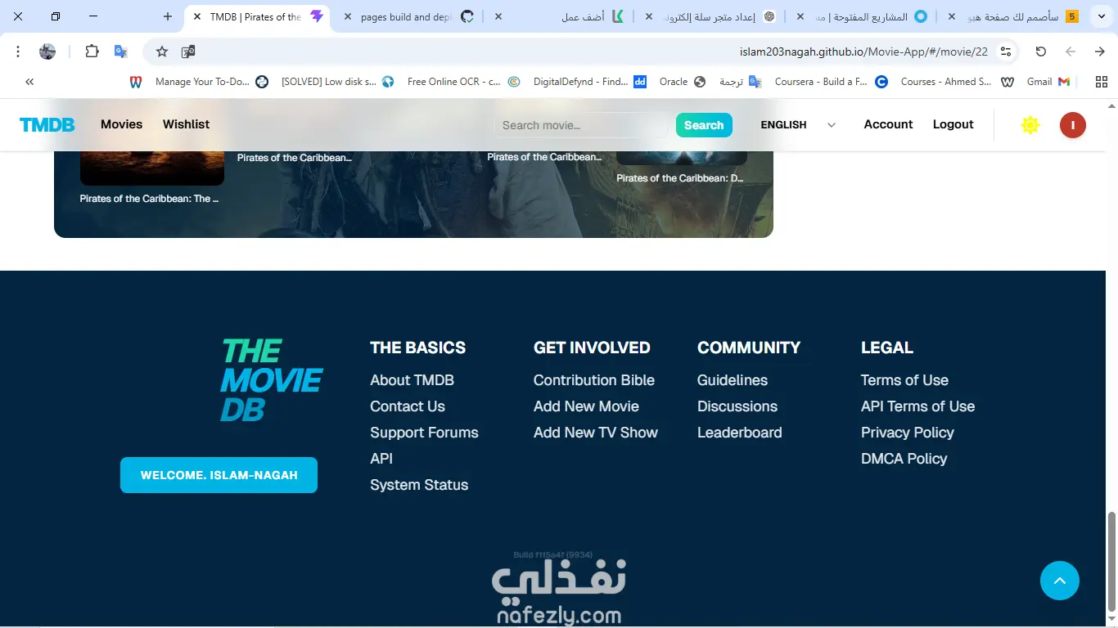Open the Extensions puzzle-piece menu
Viewport: 1118px width, 628px height.
point(92,52)
